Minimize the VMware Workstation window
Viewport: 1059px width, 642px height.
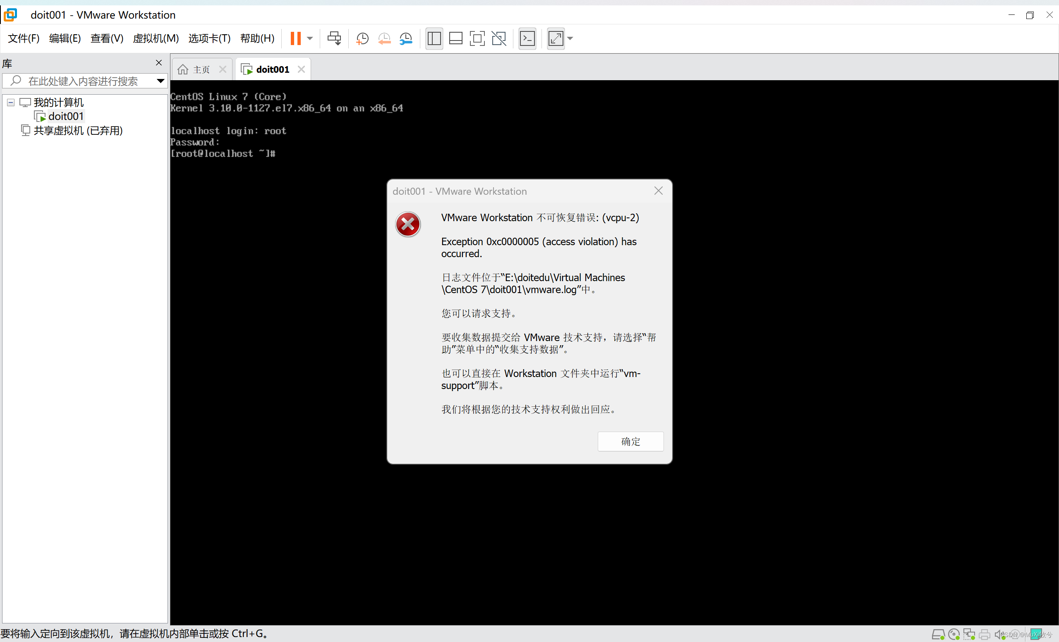(x=1011, y=14)
